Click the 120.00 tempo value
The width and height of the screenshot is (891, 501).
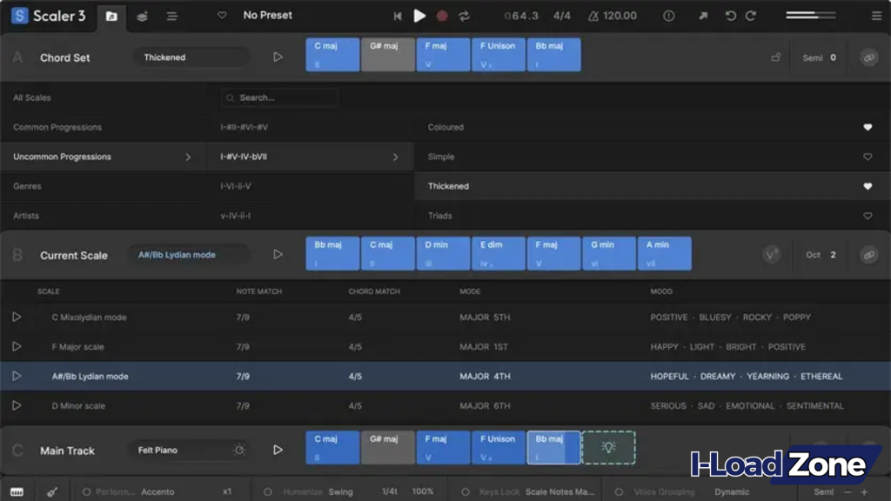[x=620, y=16]
